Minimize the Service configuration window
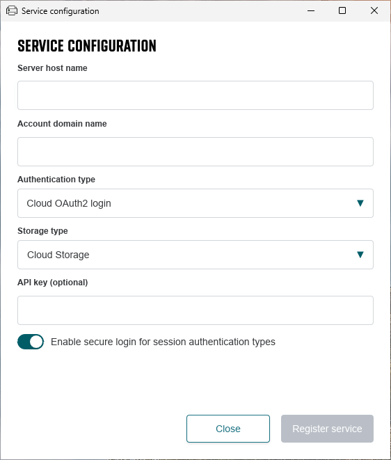This screenshot has width=391, height=460. pos(311,11)
